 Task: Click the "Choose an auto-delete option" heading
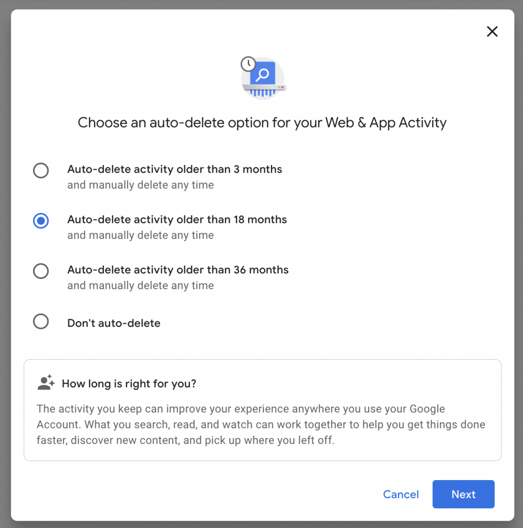pyautogui.click(x=262, y=123)
